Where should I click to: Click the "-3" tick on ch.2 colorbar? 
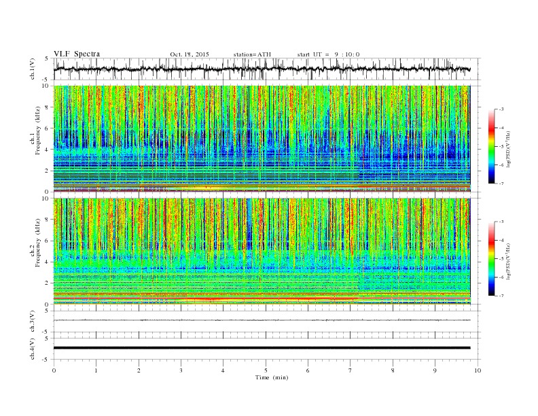(x=501, y=222)
